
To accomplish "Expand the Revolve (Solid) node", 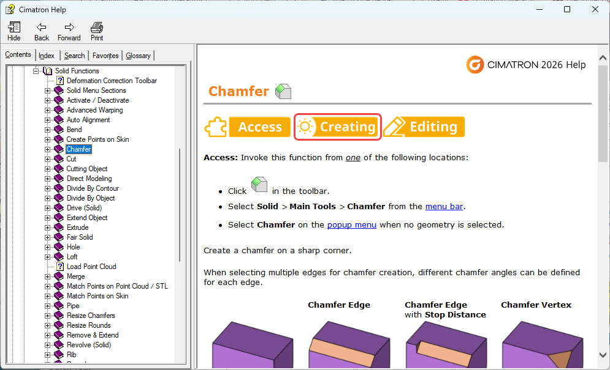I will (x=47, y=345).
